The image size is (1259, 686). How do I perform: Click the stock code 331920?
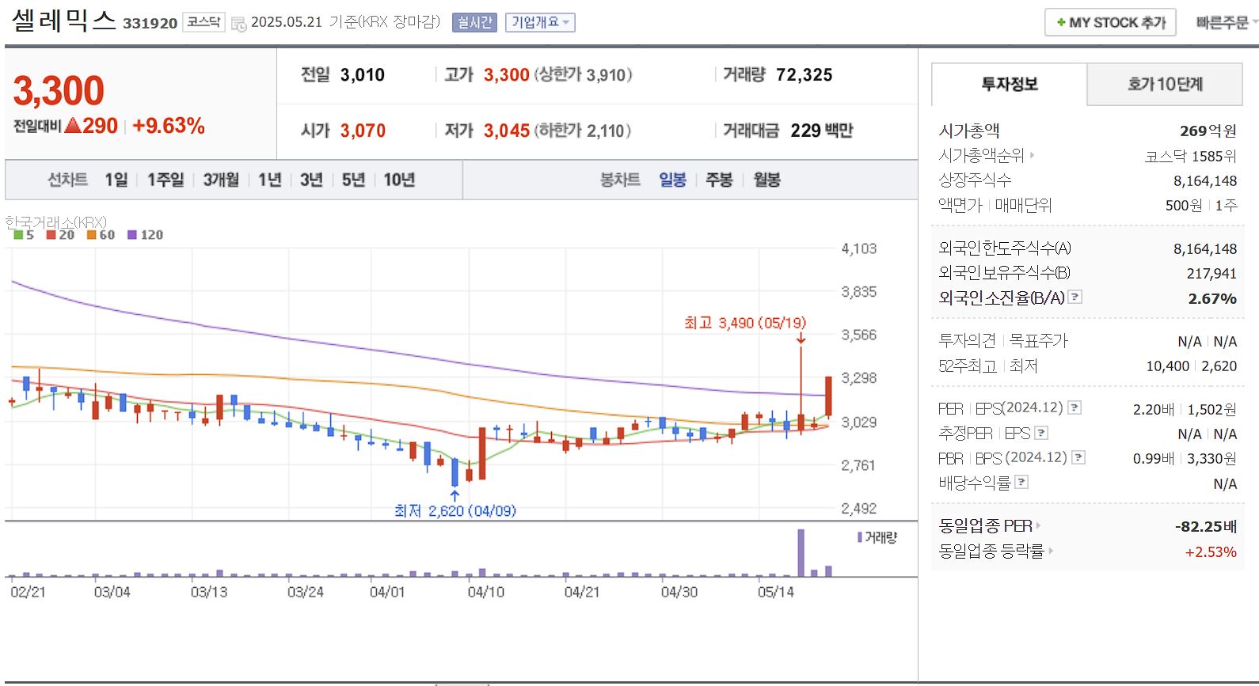[x=150, y=24]
